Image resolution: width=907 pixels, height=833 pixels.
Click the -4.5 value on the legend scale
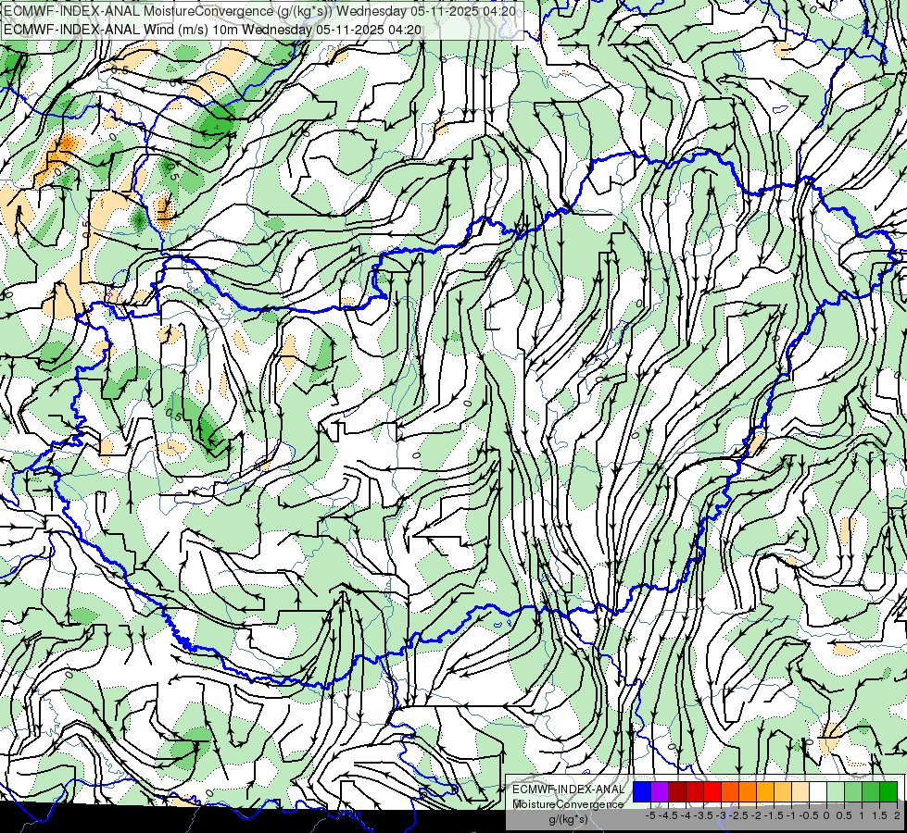(668, 815)
